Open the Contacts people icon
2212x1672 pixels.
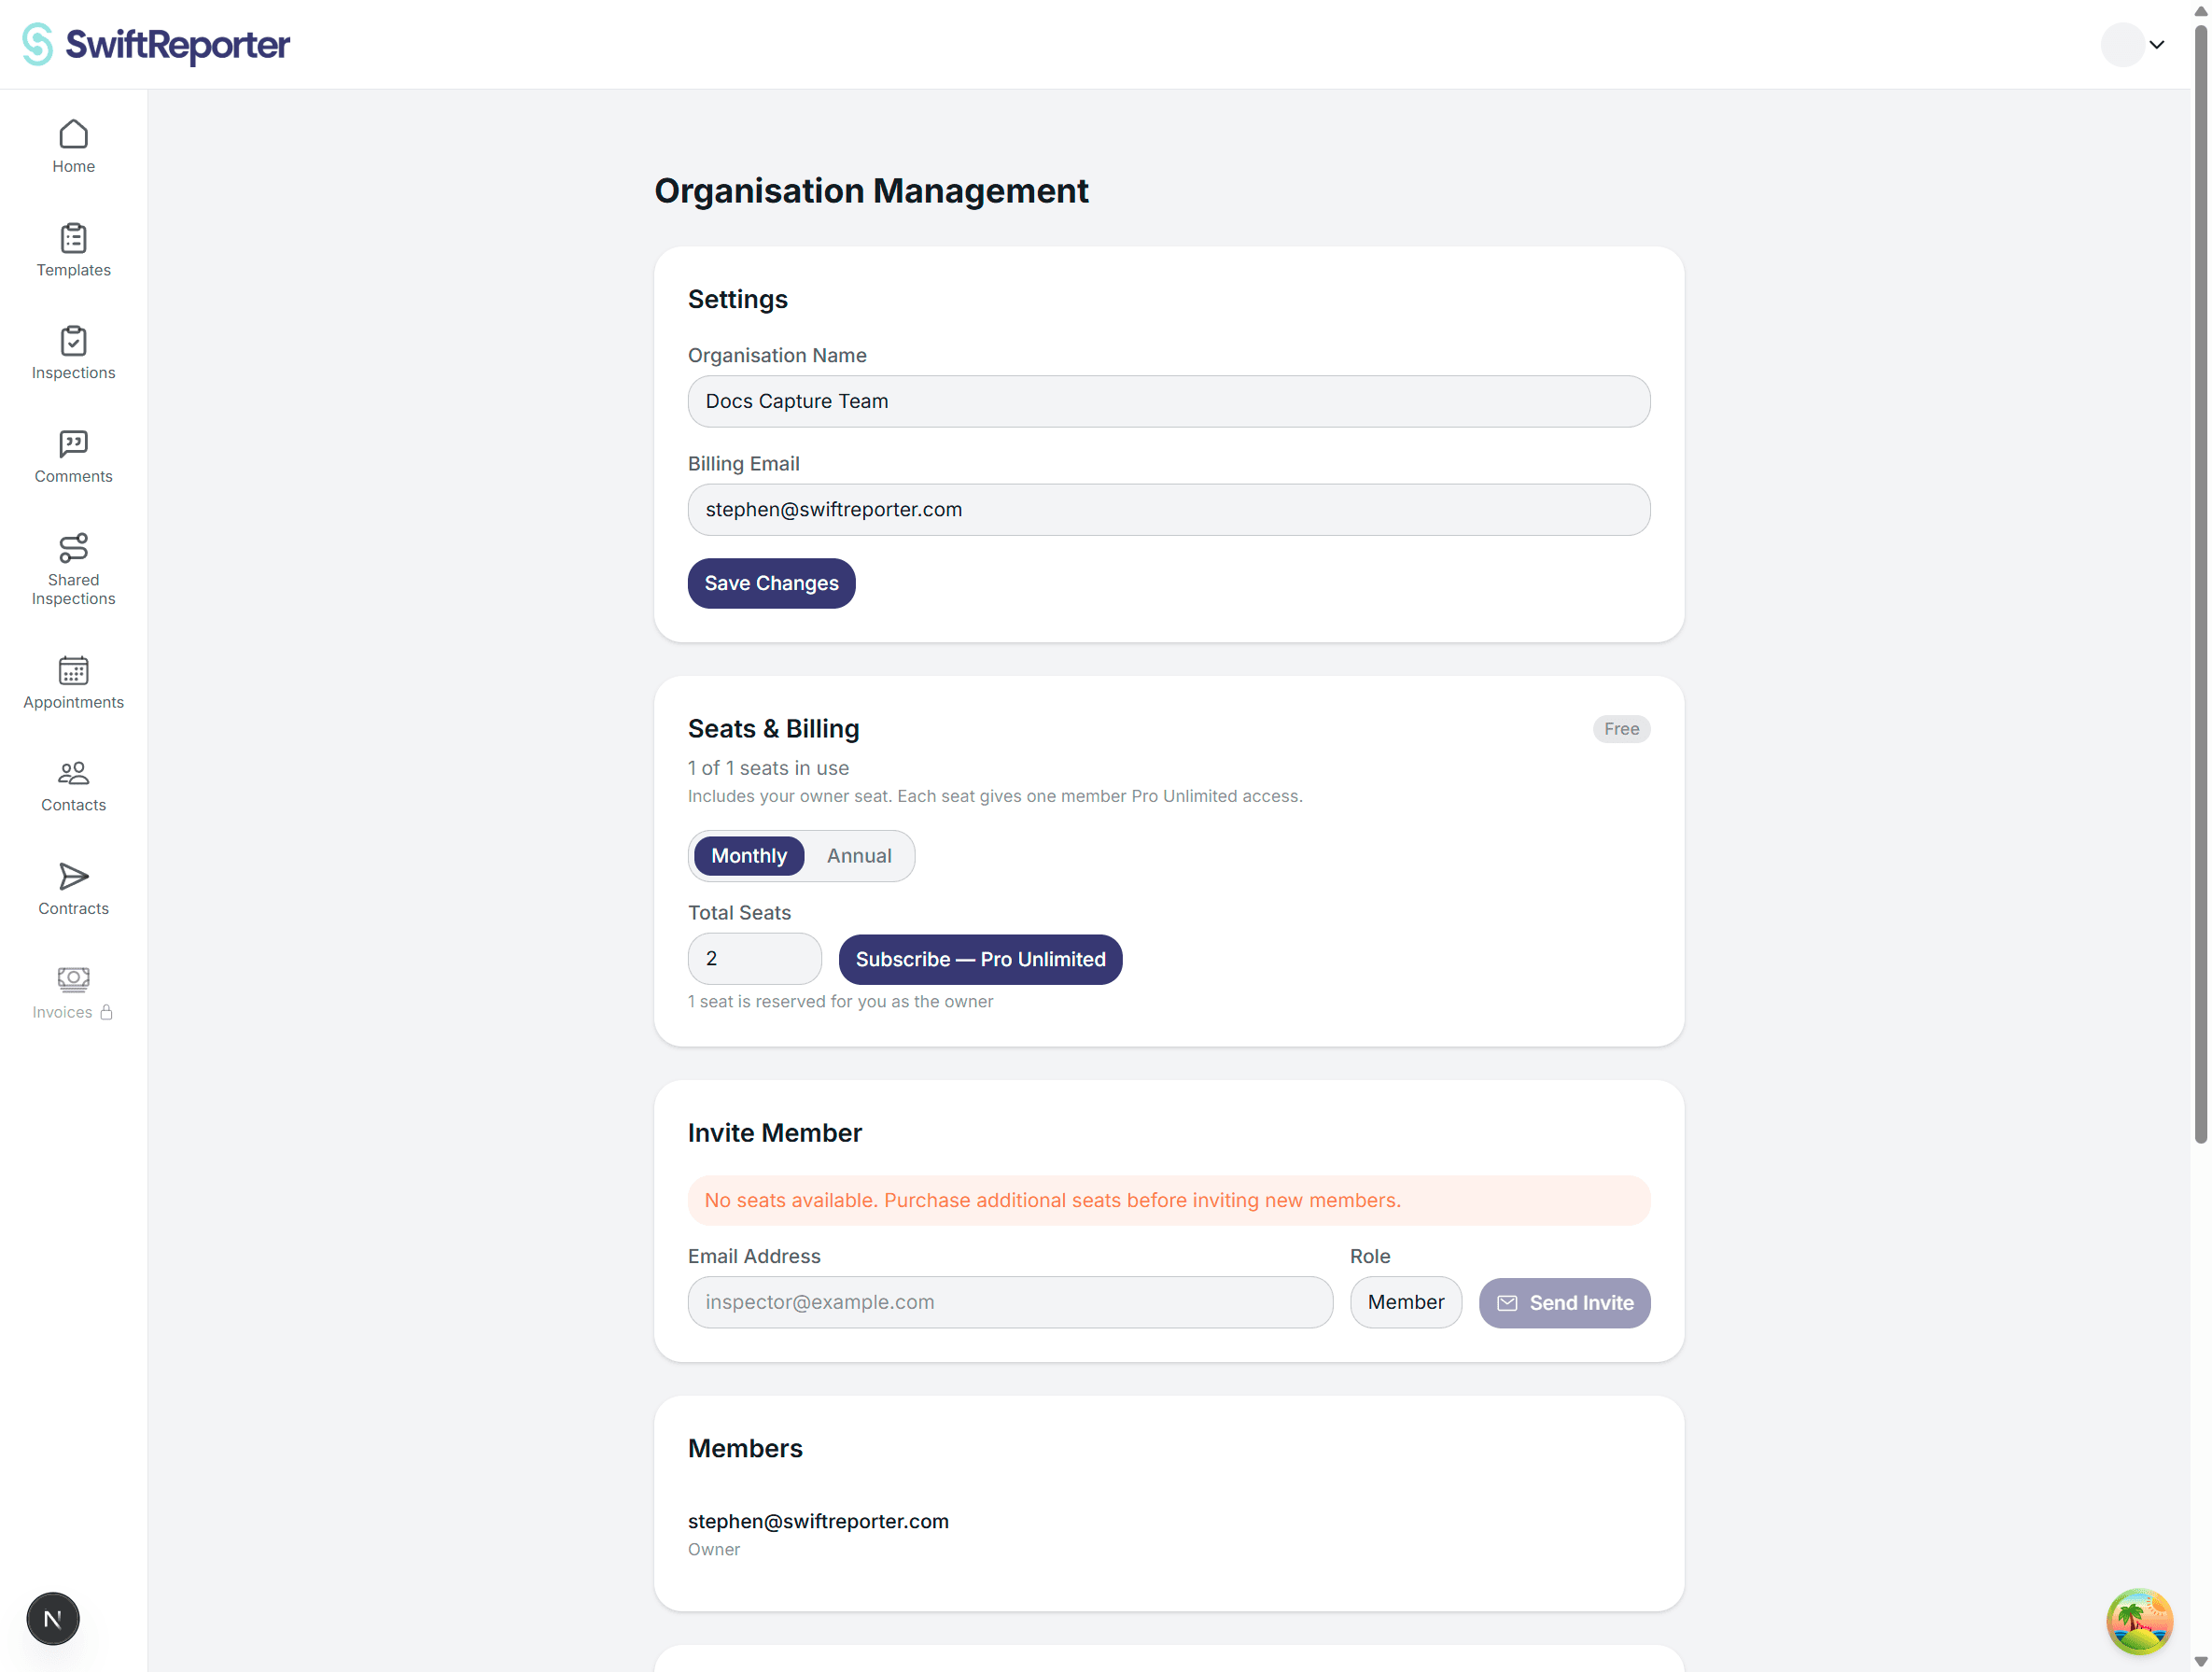coord(73,773)
